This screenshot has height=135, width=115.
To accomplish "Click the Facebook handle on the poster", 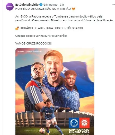I will [x=38, y=52].
